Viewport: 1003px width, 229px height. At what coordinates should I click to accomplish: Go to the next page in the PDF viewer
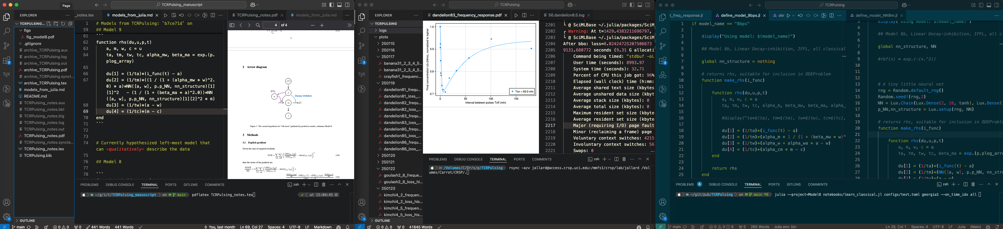[249, 25]
